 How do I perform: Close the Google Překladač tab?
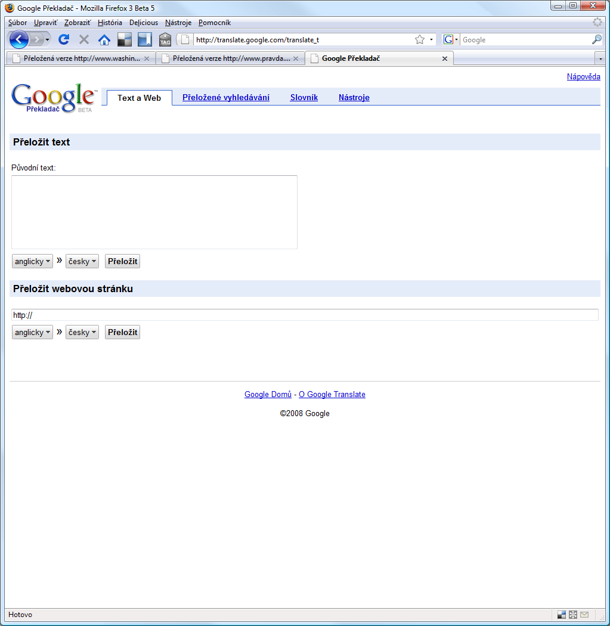[445, 58]
